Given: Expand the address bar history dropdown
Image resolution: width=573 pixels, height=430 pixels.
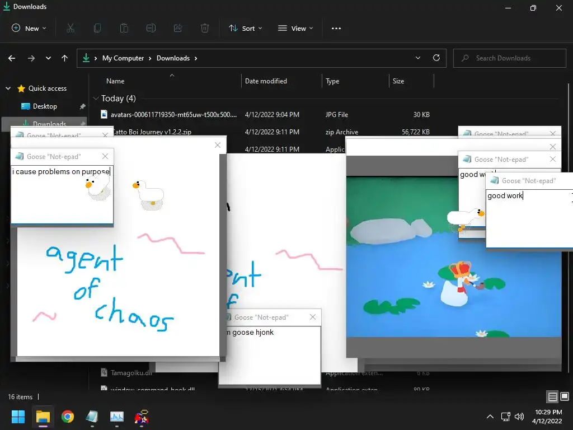Looking at the screenshot, I should coord(418,58).
